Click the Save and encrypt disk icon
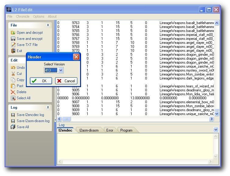This screenshot has width=230, height=176. pyautogui.click(x=13, y=39)
